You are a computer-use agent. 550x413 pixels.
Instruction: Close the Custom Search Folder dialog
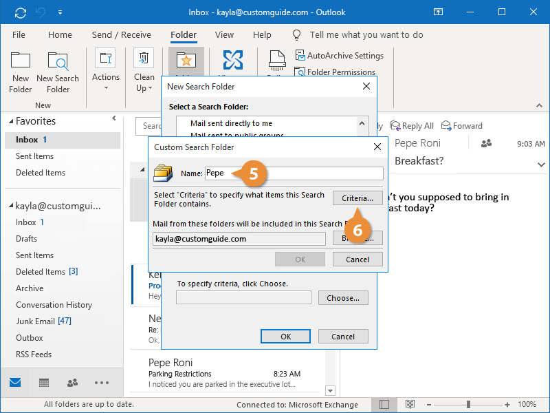click(x=377, y=147)
